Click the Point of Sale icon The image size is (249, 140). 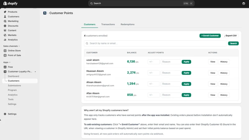click(5, 55)
